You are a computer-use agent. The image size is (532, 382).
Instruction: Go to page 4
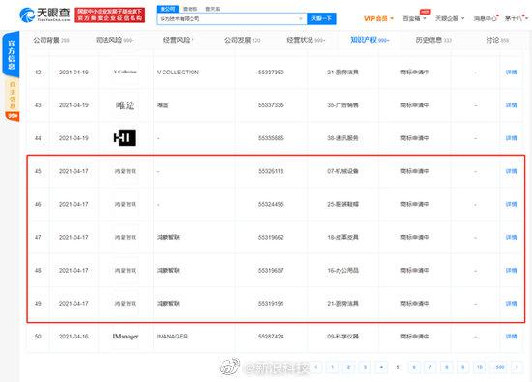381,367
